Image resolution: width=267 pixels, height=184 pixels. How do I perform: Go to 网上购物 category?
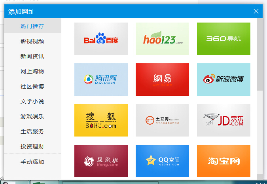point(32,71)
